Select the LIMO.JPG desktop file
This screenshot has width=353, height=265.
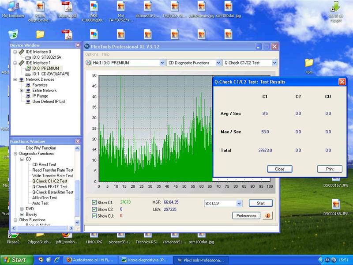pos(94,239)
